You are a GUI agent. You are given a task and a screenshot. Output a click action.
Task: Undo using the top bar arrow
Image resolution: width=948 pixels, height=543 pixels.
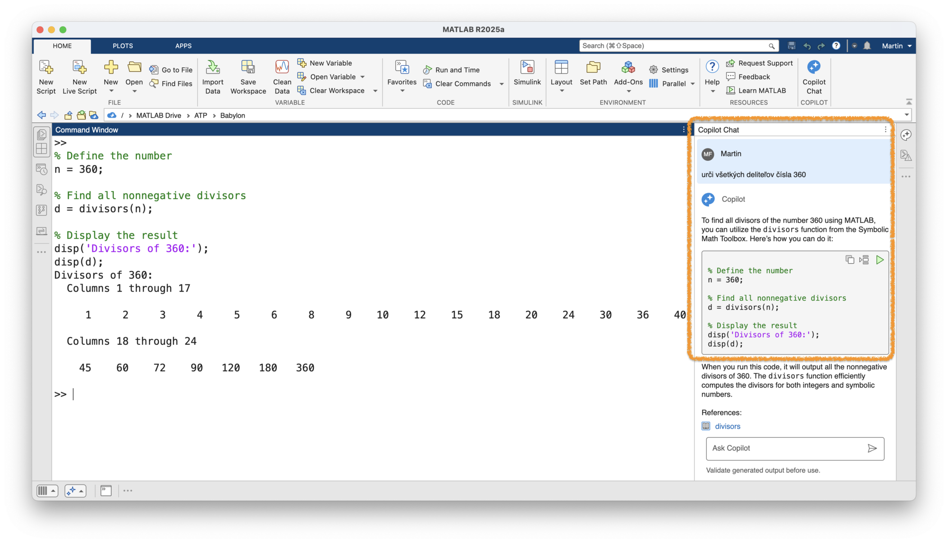click(807, 46)
